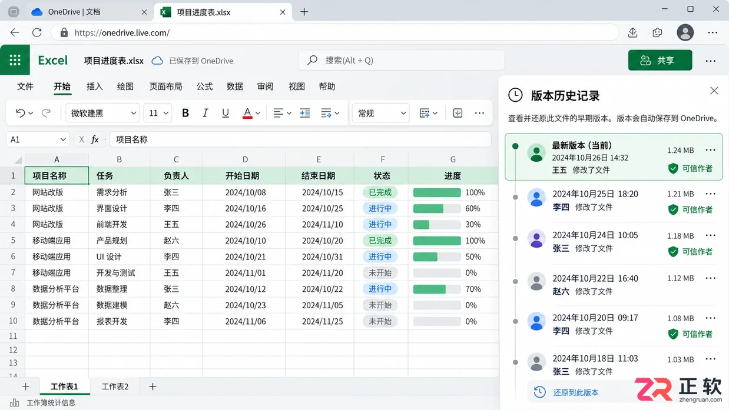Open the number format dropdown showing 常规
Image resolution: width=729 pixels, height=410 pixels.
pos(380,113)
